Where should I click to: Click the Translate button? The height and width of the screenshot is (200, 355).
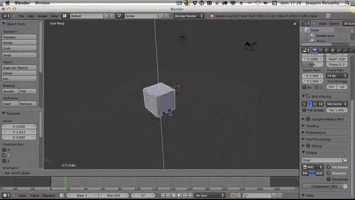tap(19, 37)
